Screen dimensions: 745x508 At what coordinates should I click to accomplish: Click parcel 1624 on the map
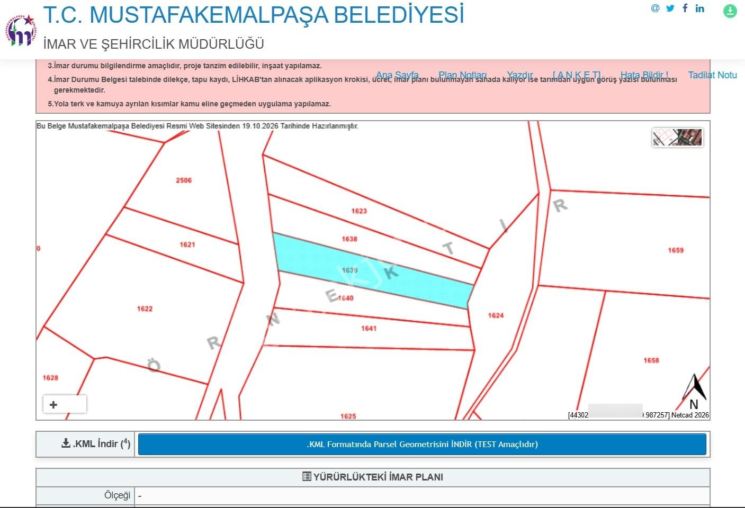coord(496,315)
